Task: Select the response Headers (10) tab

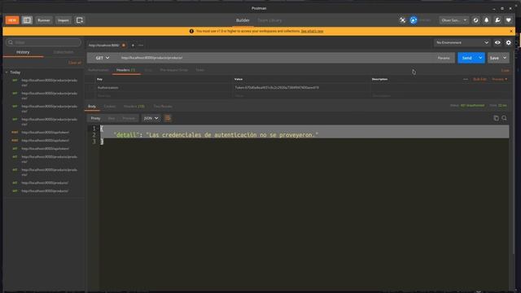Action: tap(134, 107)
